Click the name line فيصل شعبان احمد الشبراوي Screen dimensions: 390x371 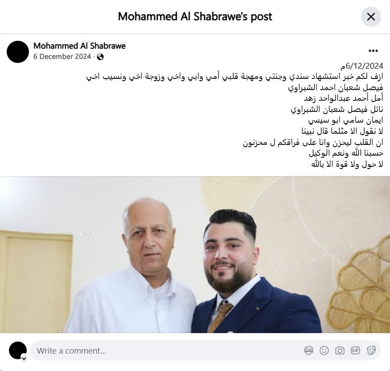tap(336, 87)
